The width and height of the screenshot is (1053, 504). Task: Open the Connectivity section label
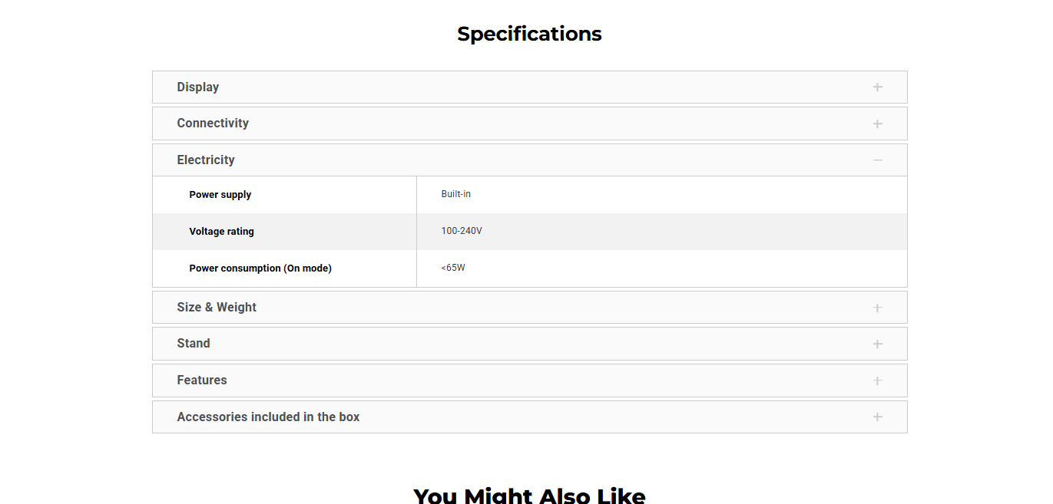(x=213, y=124)
